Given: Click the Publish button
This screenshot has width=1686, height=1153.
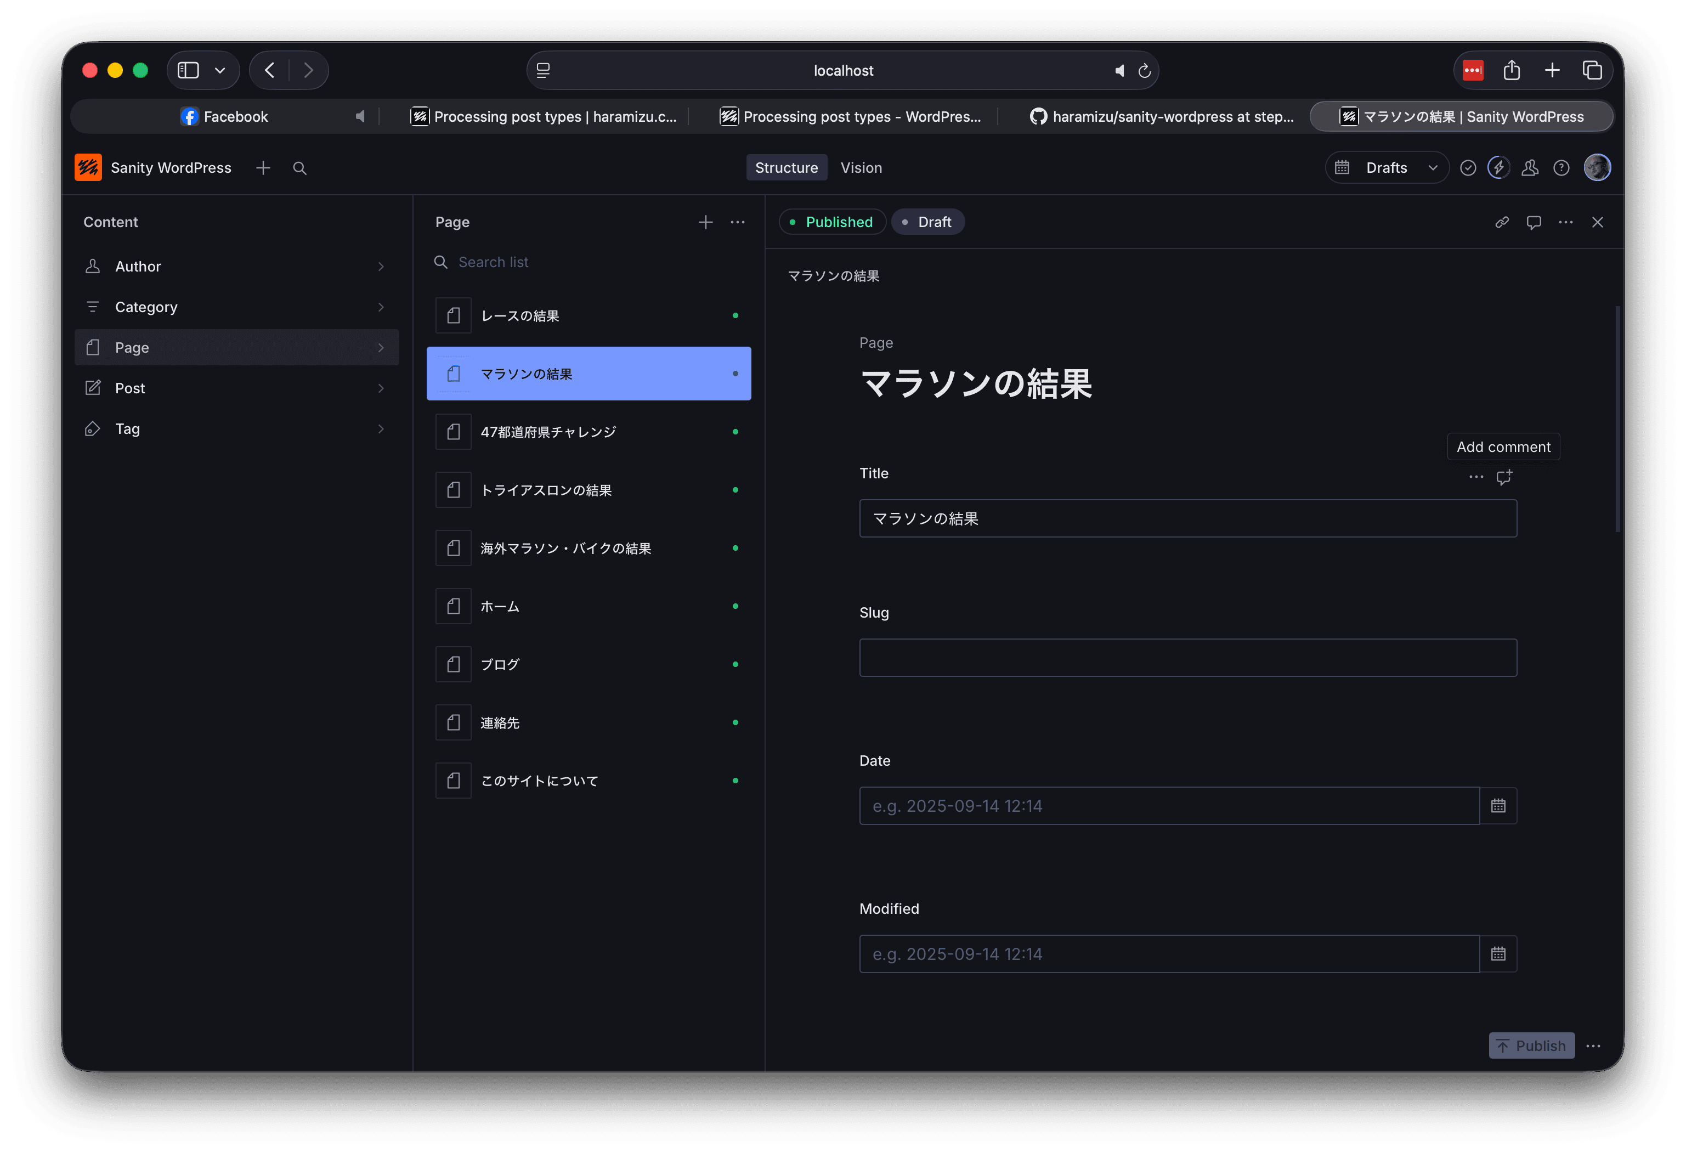Looking at the screenshot, I should click(1531, 1045).
